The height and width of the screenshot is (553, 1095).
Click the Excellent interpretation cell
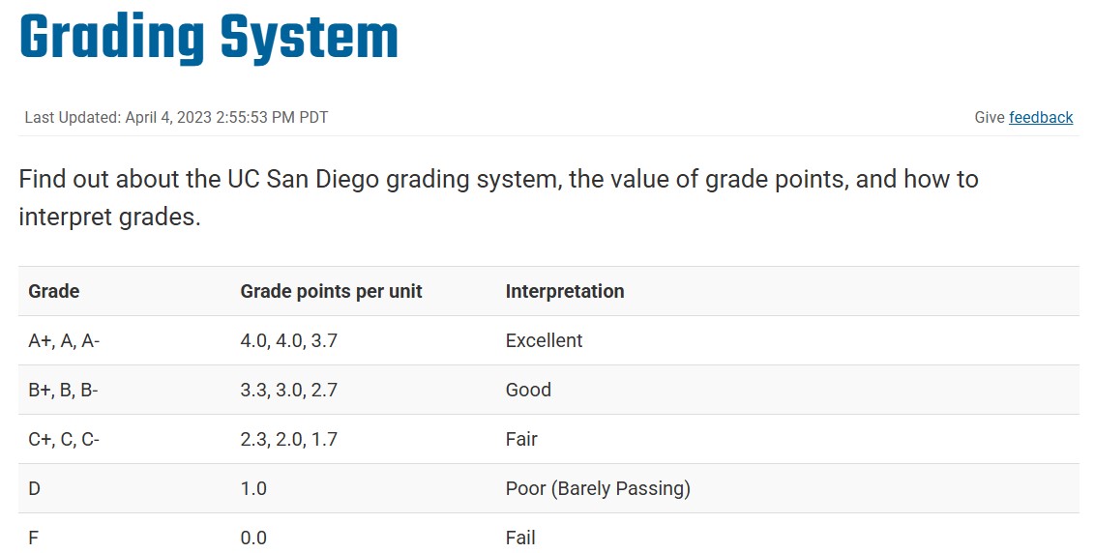point(544,340)
